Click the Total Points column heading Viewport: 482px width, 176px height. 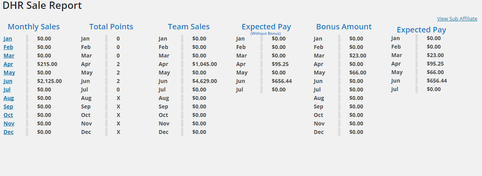[111, 27]
